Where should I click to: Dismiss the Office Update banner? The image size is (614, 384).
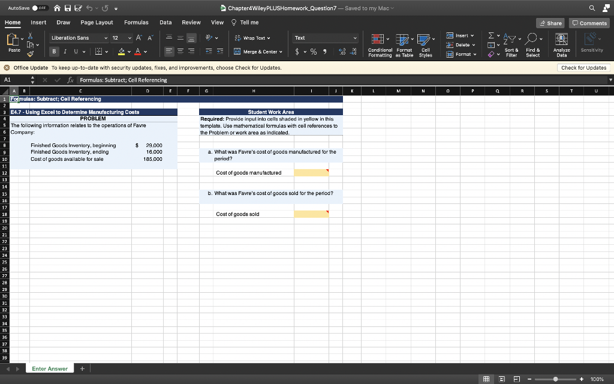pyautogui.click(x=7, y=68)
